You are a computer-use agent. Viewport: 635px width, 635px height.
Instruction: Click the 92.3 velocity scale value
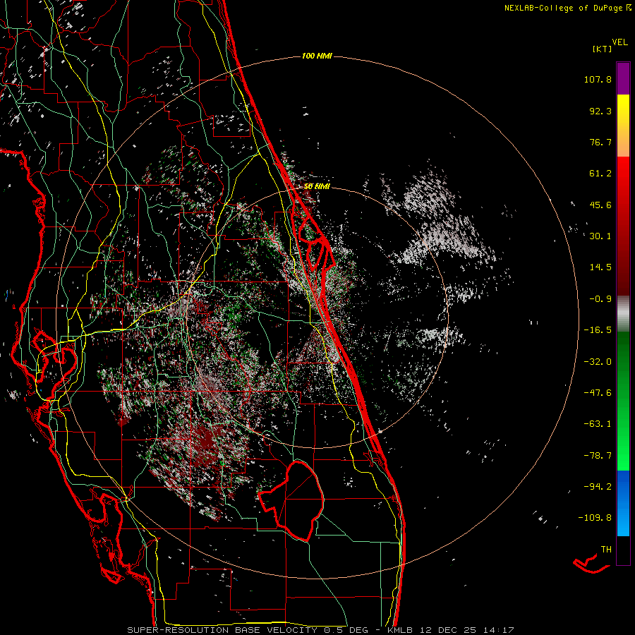pyautogui.click(x=600, y=111)
